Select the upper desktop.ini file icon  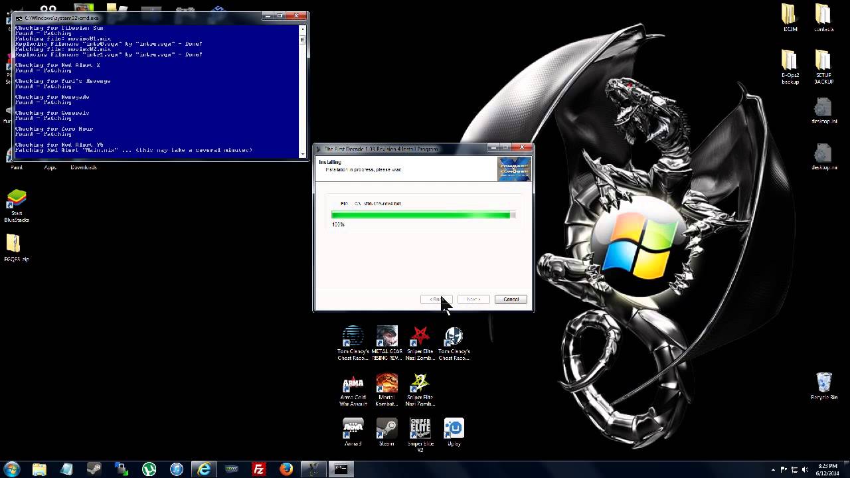[823, 111]
